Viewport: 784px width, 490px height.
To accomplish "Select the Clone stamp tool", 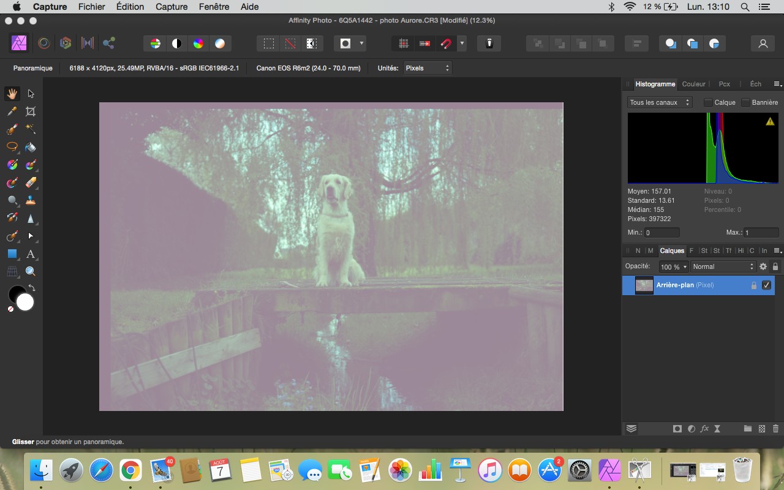I will (x=31, y=200).
